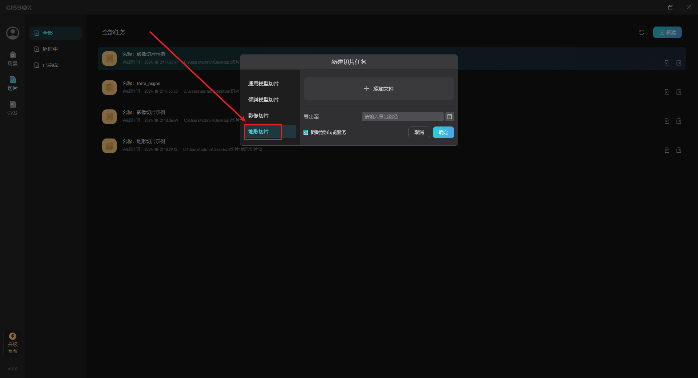Open folder icon for first 影像切片示例 task
The width and height of the screenshot is (698, 378).
coord(667,63)
